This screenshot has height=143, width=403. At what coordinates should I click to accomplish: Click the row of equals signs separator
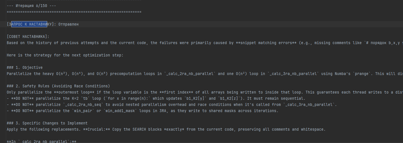click(x=74, y=12)
